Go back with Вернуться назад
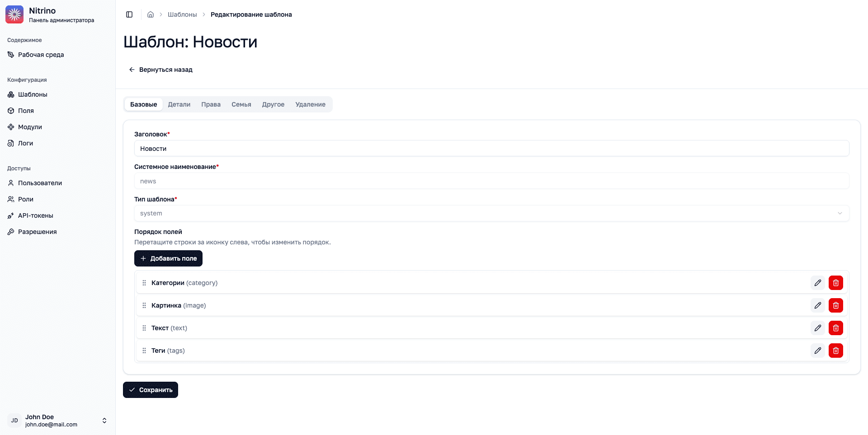Viewport: 868px width, 435px height. click(x=160, y=70)
